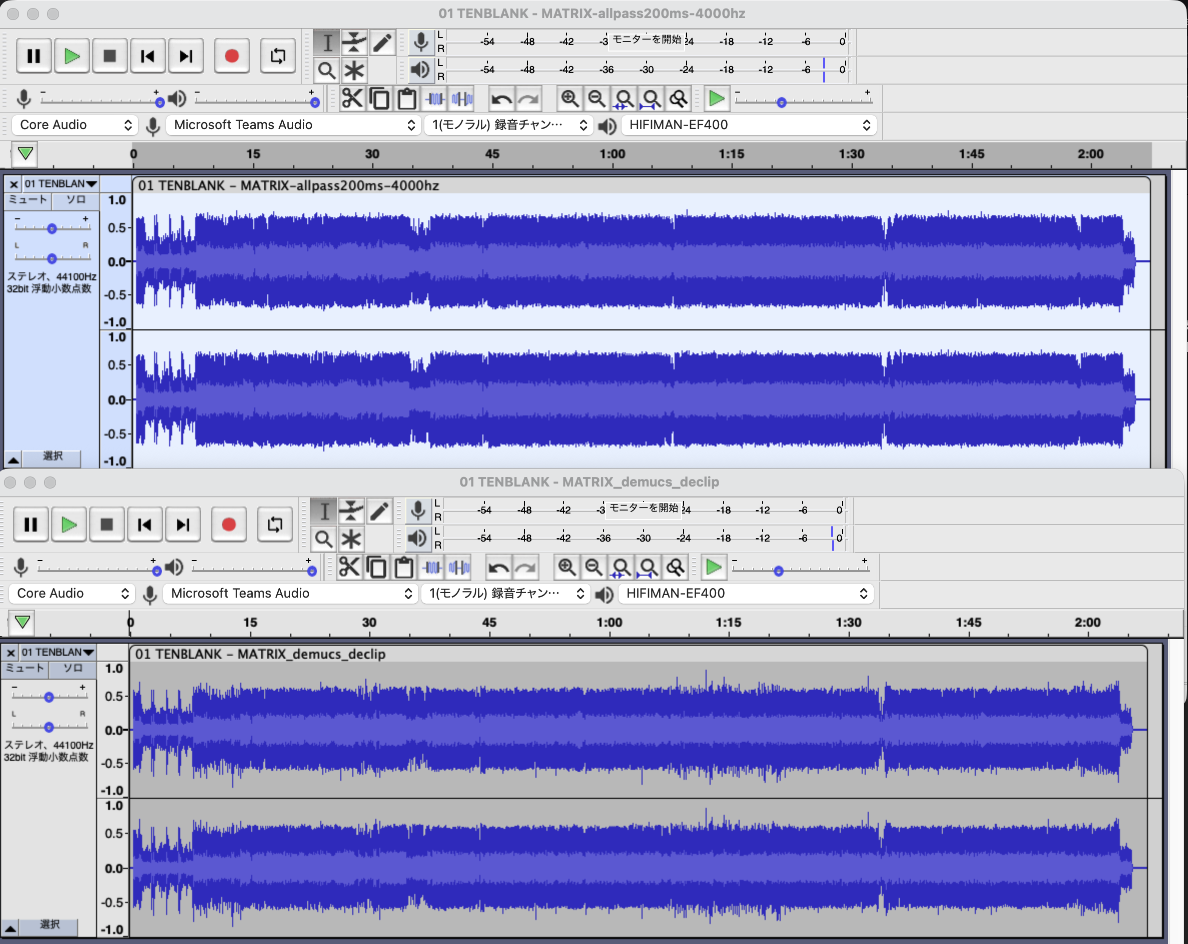
Task: Select the Envelope tool in top window
Action: click(354, 43)
